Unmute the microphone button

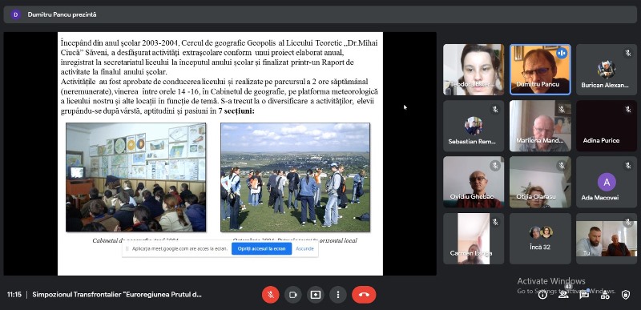click(270, 295)
